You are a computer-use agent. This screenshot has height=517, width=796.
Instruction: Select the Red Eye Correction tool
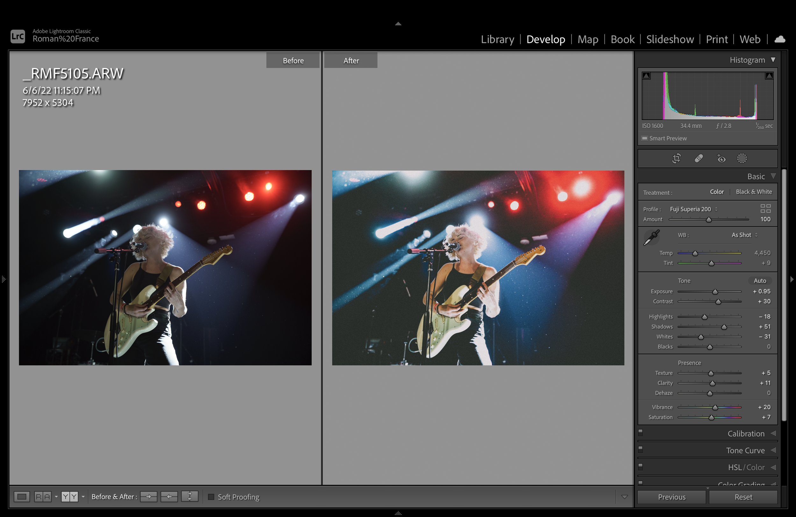(x=721, y=158)
